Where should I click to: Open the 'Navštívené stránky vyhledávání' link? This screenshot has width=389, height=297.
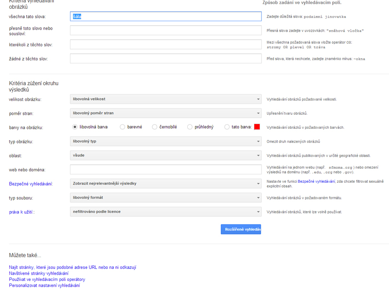point(39,274)
